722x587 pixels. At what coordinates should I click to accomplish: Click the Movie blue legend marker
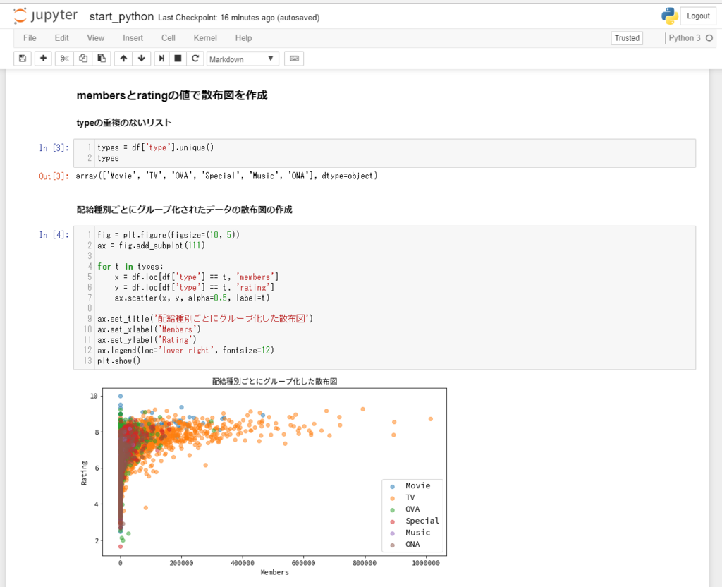pos(392,487)
